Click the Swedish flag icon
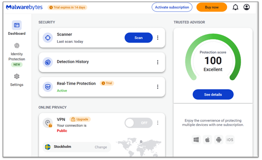The width and height of the screenshot is (262, 160). click(x=48, y=147)
